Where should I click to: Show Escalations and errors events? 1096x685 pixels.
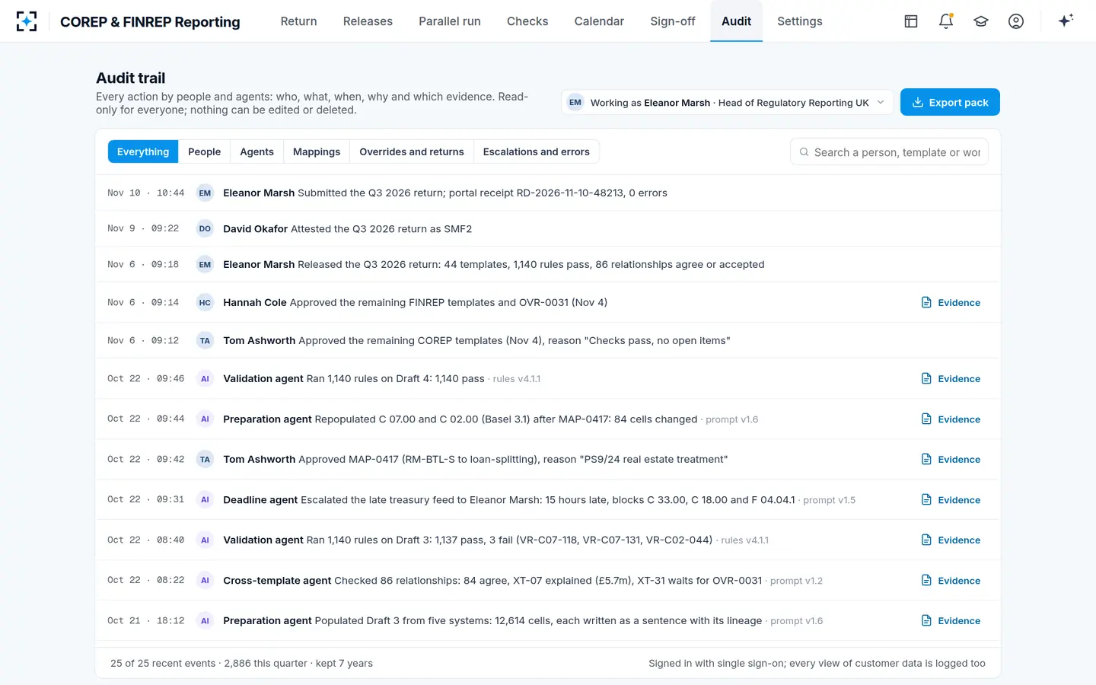(537, 151)
